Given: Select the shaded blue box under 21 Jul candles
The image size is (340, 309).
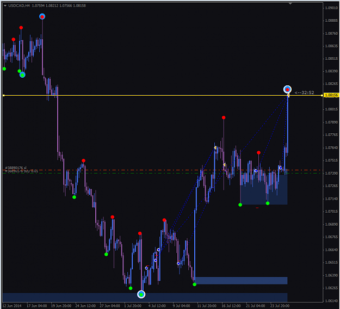Looking at the screenshot, I should 264,189.
